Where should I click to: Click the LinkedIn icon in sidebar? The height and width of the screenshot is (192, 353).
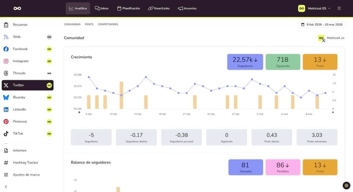click(6, 109)
